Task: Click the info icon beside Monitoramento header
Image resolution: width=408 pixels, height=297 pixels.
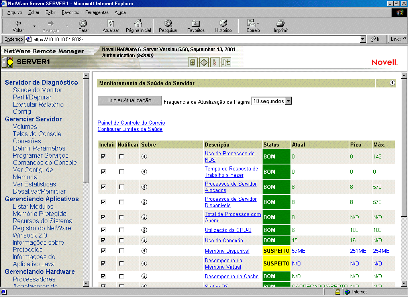Action: pos(392,83)
